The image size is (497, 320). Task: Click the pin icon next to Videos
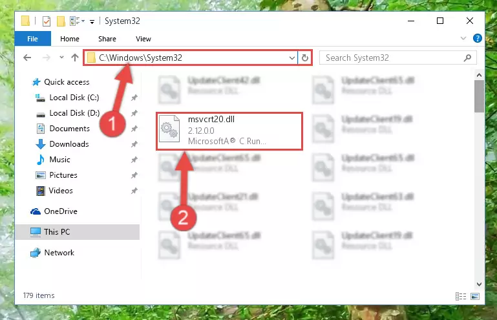click(134, 191)
